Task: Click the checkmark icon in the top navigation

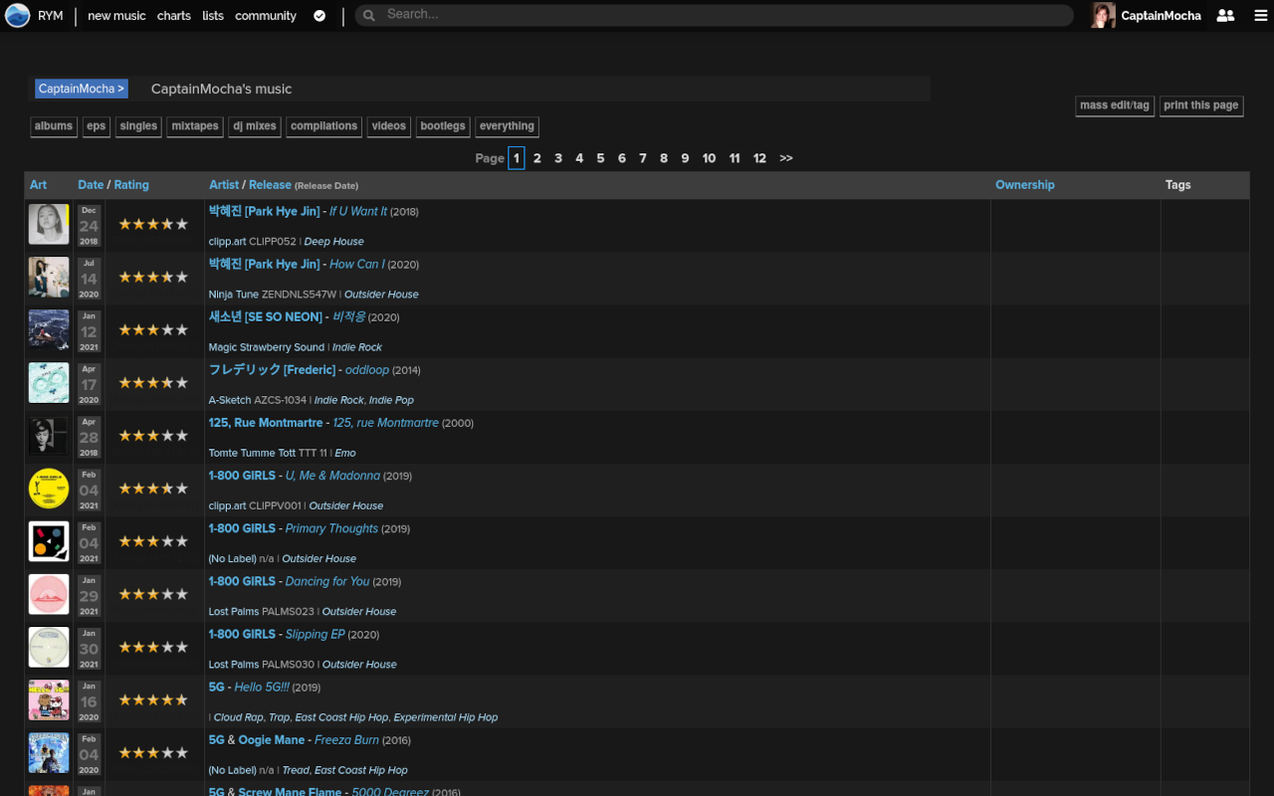Action: tap(319, 16)
